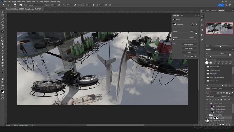Select the Zoom tool
Screen dimensions: 234x132
2,82
